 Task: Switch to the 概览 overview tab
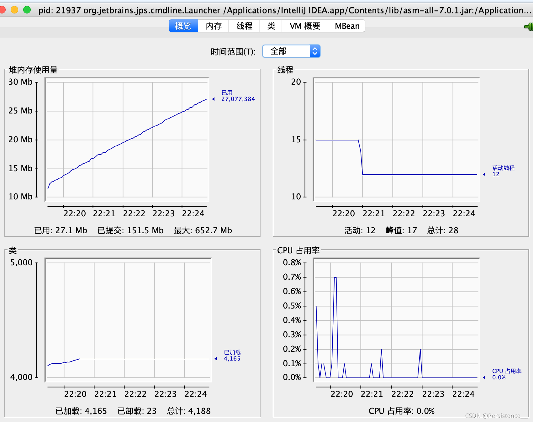tap(183, 26)
